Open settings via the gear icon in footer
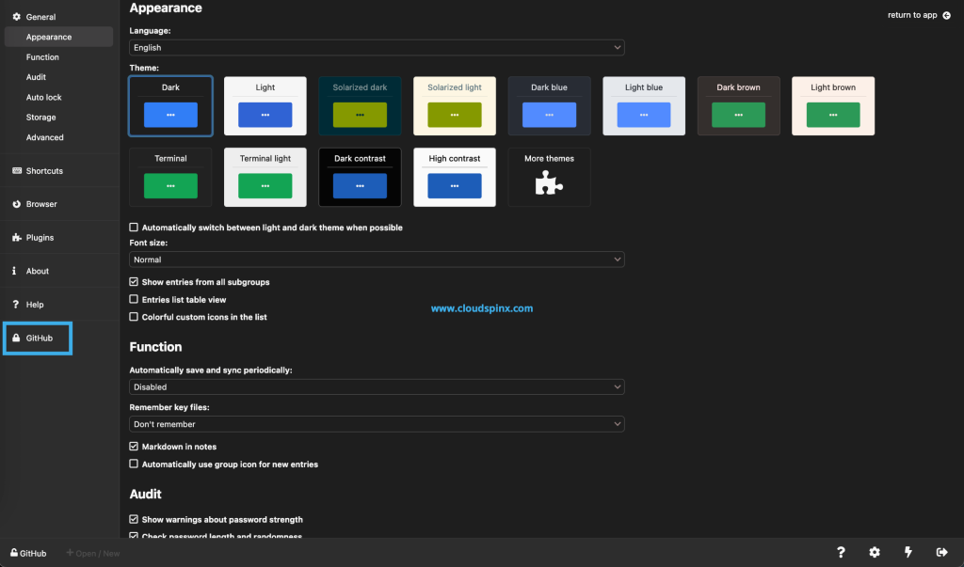 coord(874,553)
